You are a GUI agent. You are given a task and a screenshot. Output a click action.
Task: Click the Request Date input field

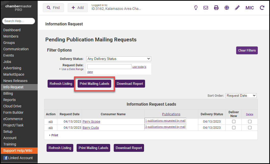coord(109,67)
